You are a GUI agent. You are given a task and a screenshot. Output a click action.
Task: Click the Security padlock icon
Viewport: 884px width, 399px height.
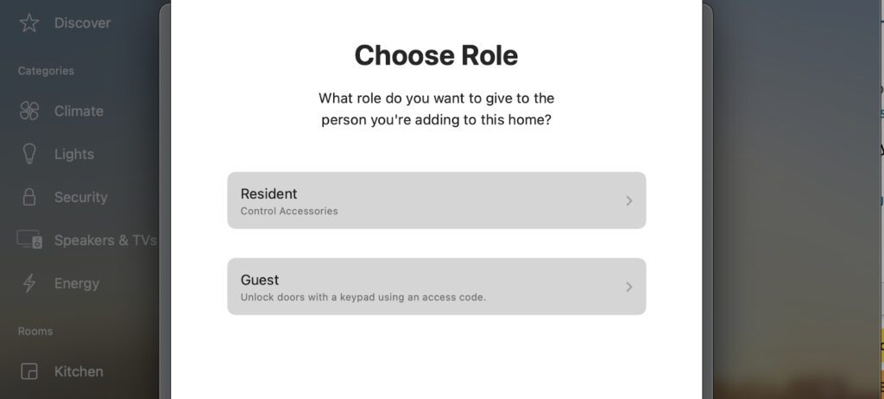[29, 197]
